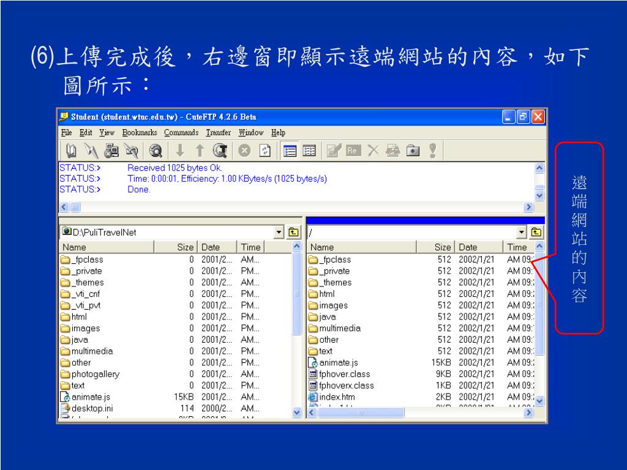Select local multimedia folder
The height and width of the screenshot is (470, 627).
point(87,351)
